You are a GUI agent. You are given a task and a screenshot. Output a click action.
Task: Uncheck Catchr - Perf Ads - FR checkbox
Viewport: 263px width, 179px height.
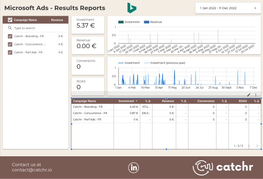(x=10, y=52)
